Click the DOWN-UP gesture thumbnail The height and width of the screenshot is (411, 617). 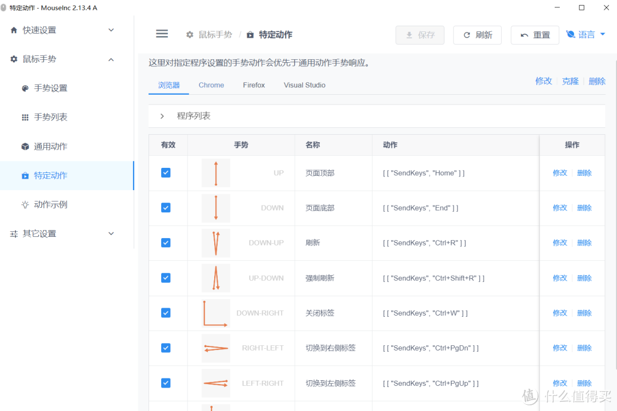coord(215,243)
